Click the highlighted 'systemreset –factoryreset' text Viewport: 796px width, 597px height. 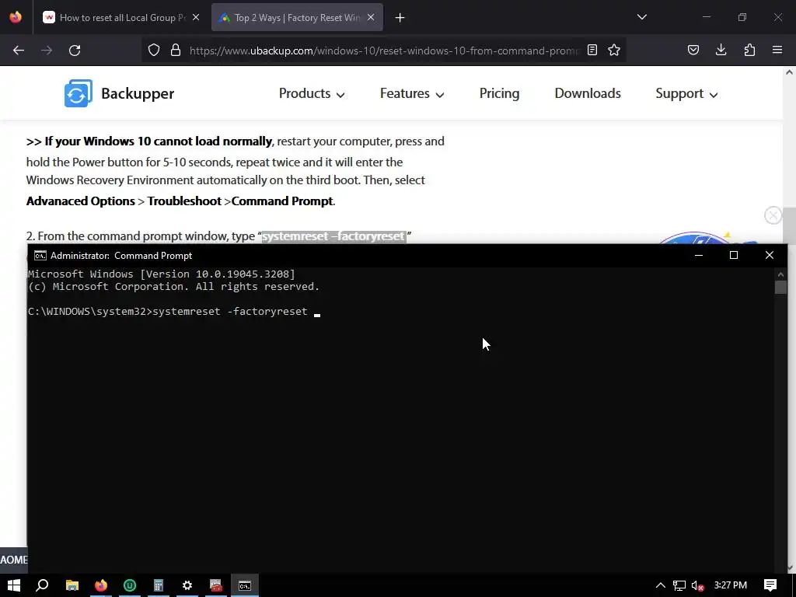point(333,236)
